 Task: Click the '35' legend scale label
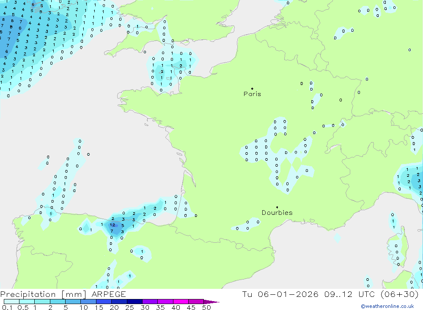point(160,307)
